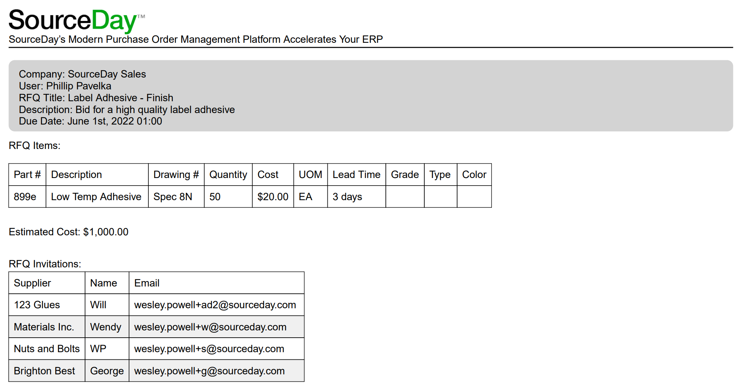Click the 'Email' column header
Viewport: 738px width, 390px height.
pos(217,283)
